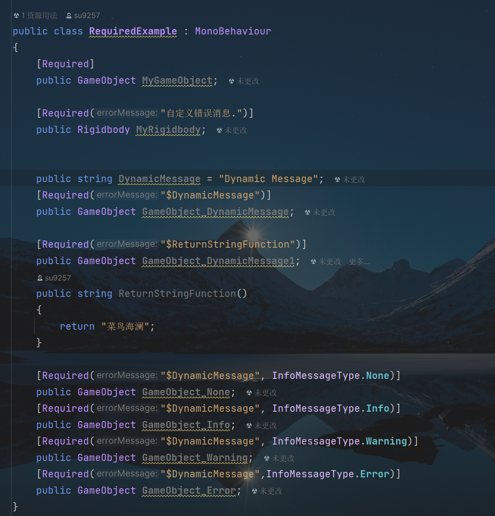This screenshot has width=495, height=516.
Task: Click the Rigidbody type name
Action: point(104,130)
